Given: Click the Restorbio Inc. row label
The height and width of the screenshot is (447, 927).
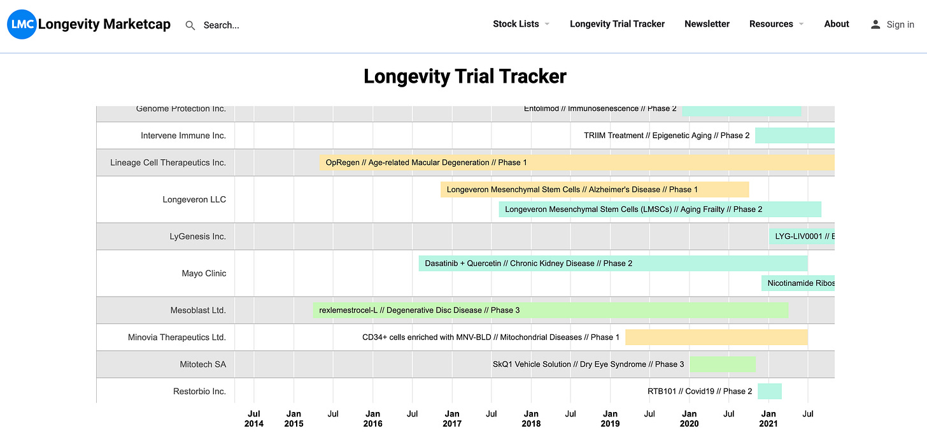Looking at the screenshot, I should click(199, 391).
